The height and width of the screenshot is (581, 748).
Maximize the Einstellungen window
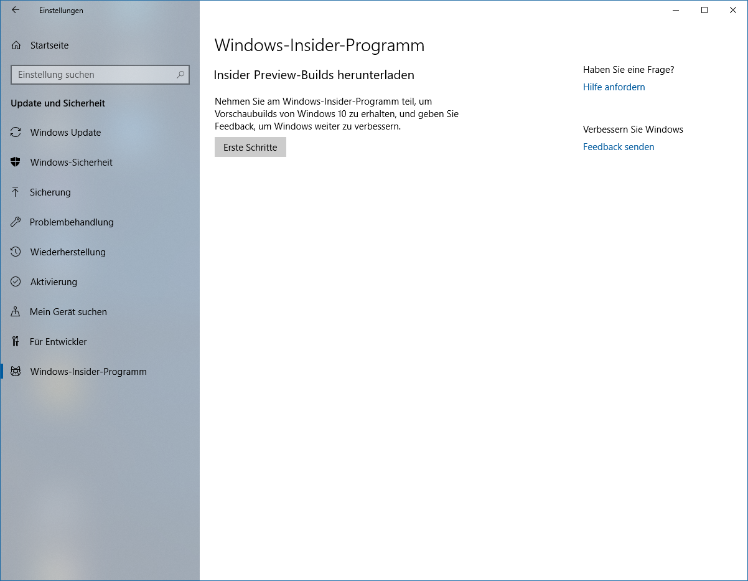704,10
